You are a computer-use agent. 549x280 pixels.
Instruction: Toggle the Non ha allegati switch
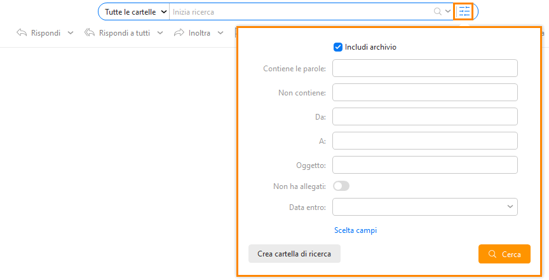click(341, 186)
